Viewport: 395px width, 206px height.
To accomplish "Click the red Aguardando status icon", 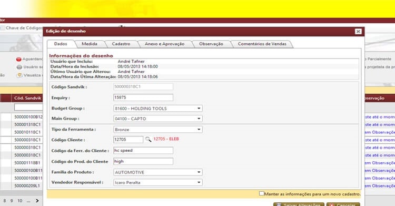I will [18, 59].
